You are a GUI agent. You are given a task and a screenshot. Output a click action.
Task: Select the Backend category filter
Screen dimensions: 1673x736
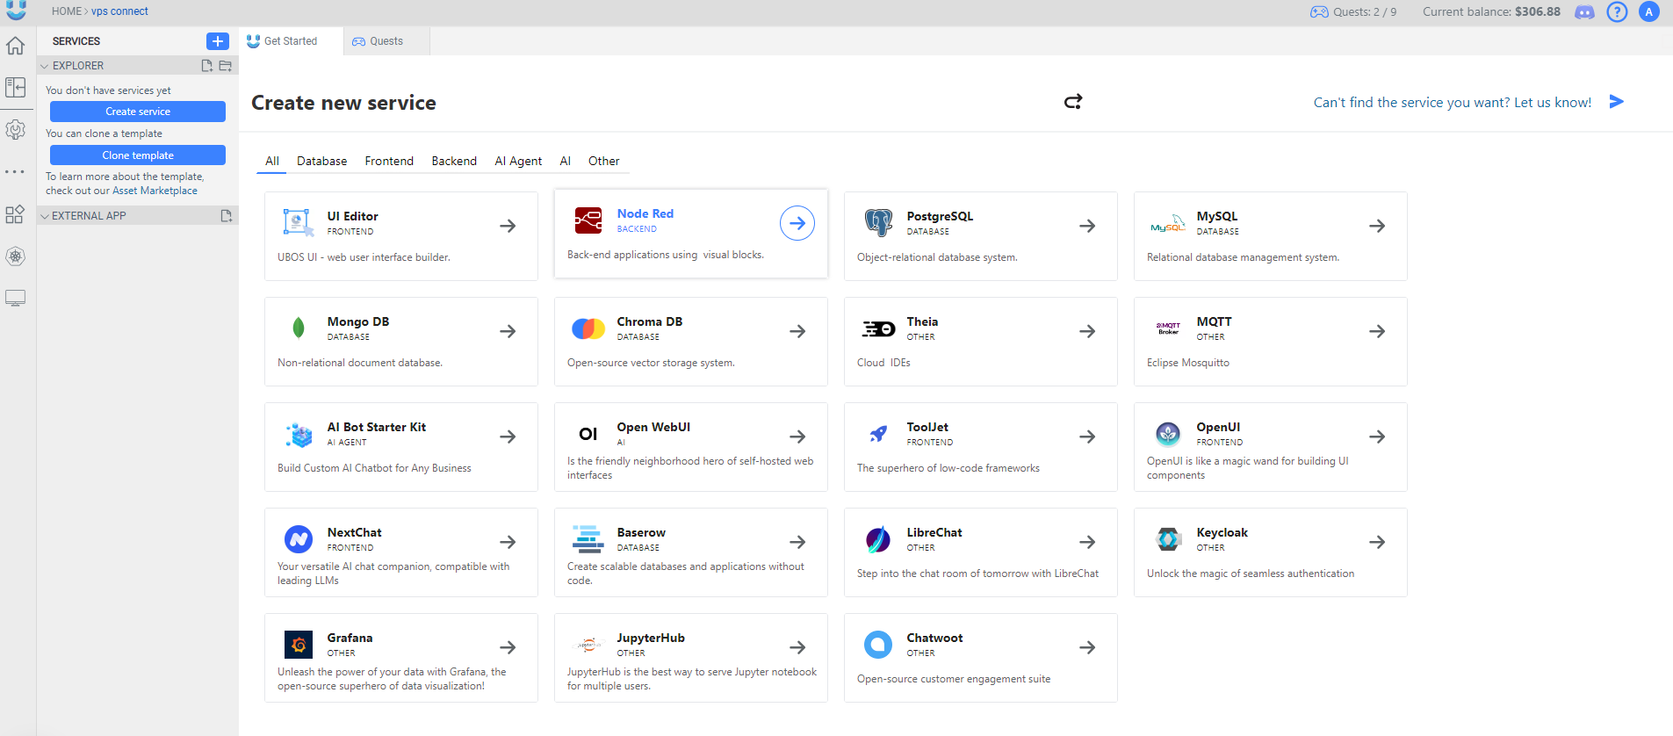click(454, 161)
